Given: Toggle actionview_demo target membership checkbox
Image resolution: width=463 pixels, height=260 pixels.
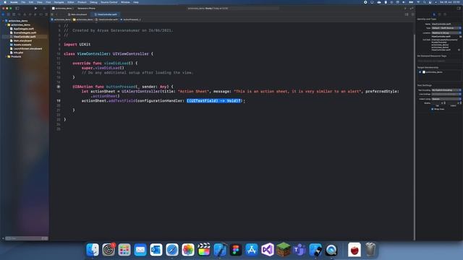Looking at the screenshot, I should point(420,72).
